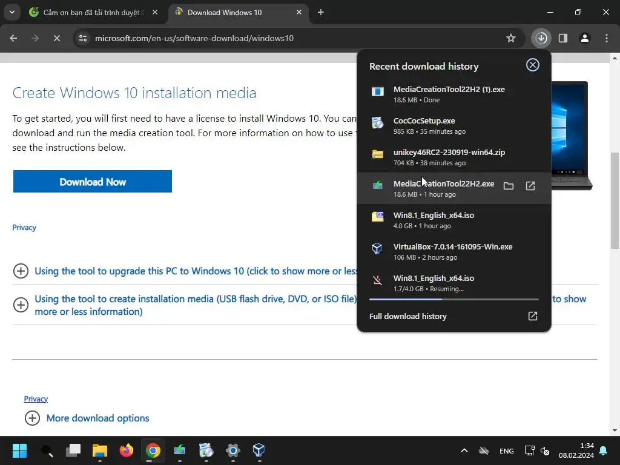Image resolution: width=620 pixels, height=465 pixels.
Task: Open unikey46RC2-230919-win64.zip entry
Action: click(x=454, y=157)
